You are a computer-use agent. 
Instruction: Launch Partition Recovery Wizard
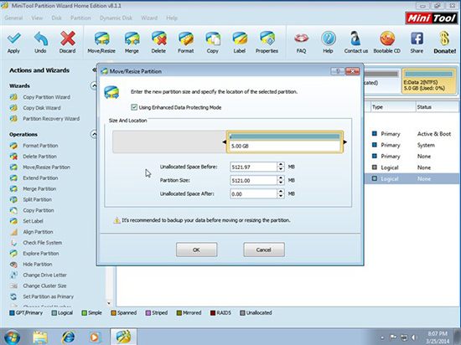click(x=51, y=119)
